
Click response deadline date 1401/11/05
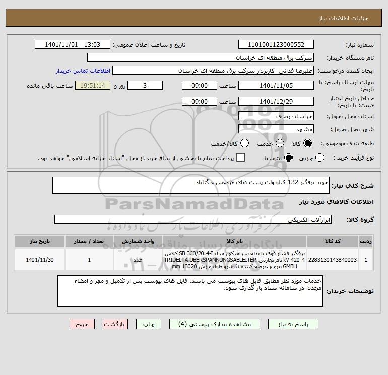(276, 85)
